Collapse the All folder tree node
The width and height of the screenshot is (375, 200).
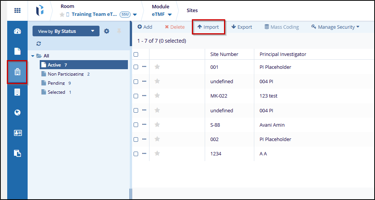pyautogui.click(x=33, y=56)
